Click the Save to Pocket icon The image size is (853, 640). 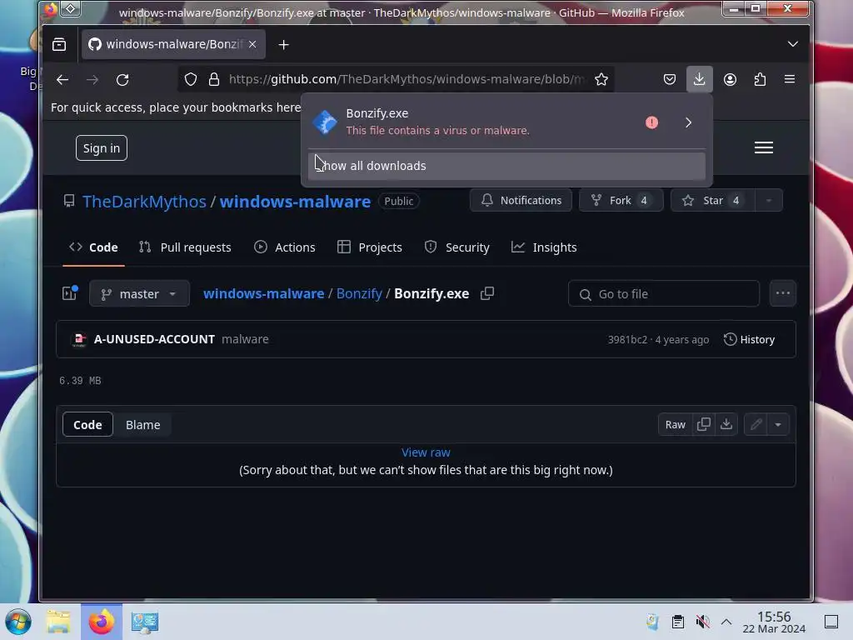point(670,79)
